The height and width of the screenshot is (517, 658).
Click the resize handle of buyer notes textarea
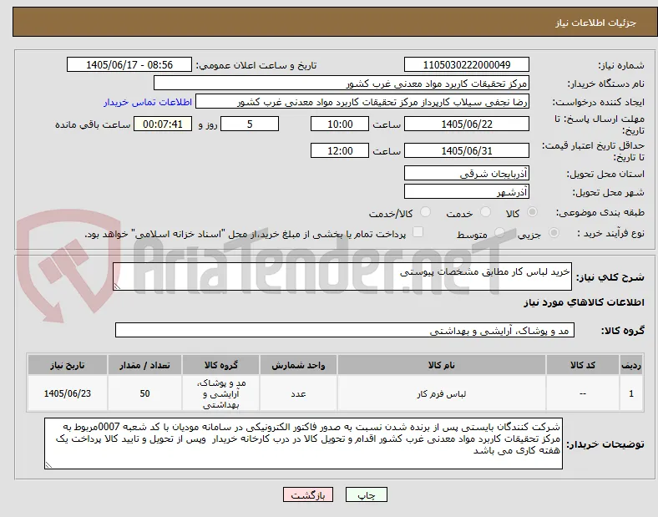coord(48,465)
